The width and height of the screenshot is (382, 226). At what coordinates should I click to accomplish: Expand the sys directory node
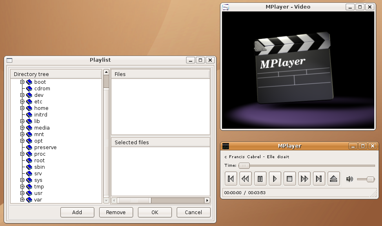coord(22,180)
